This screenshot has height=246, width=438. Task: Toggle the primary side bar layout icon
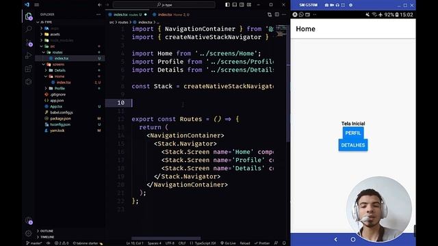click(x=227, y=5)
